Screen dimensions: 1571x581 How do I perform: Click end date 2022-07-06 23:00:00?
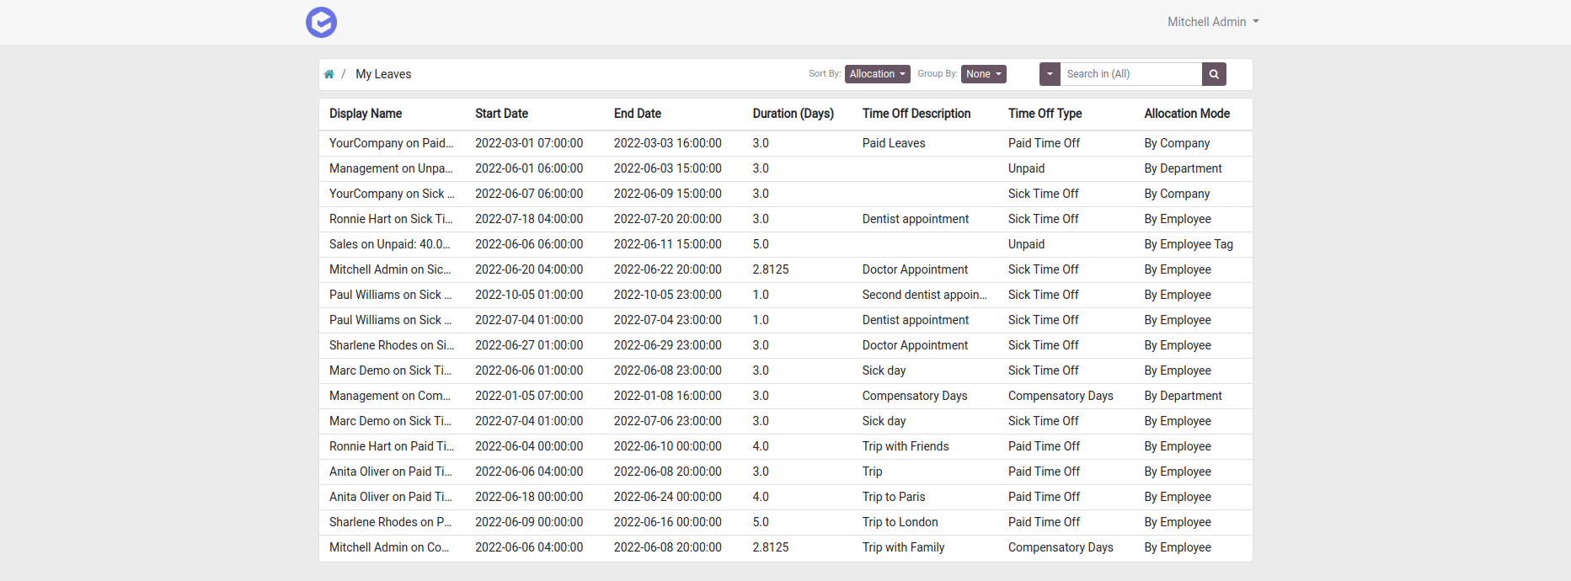coord(668,421)
